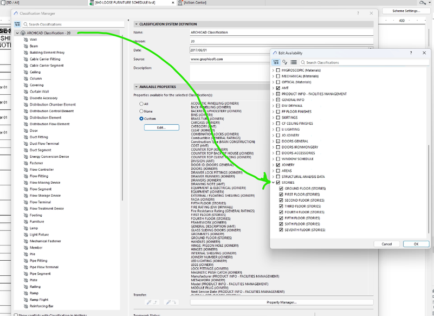Expand the DOORS GENERAL group
Screen dimensions: 434x316
274,141
